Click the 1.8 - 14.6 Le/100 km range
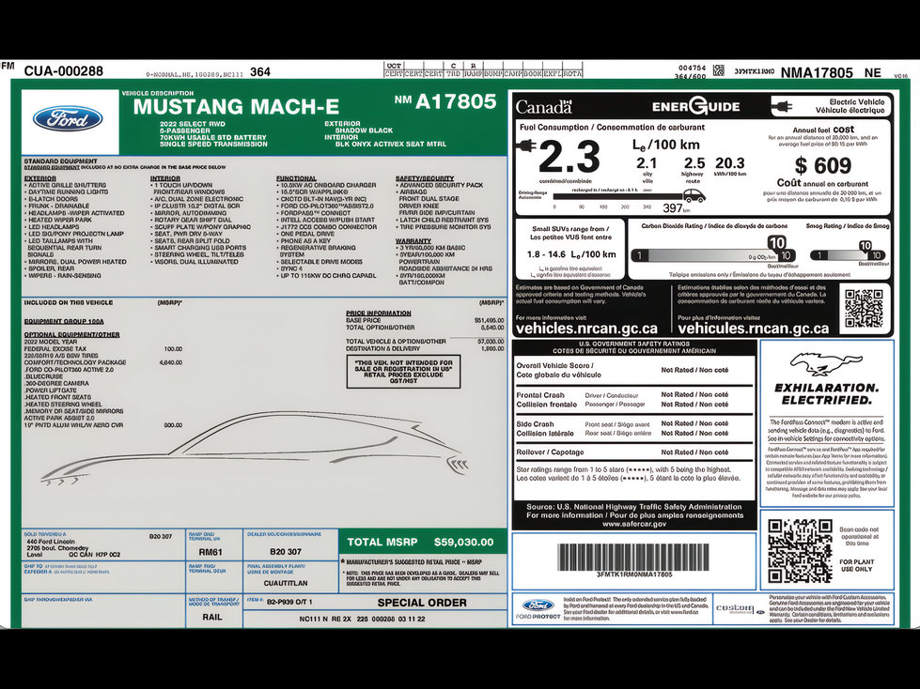The width and height of the screenshot is (920, 689). pos(571,254)
